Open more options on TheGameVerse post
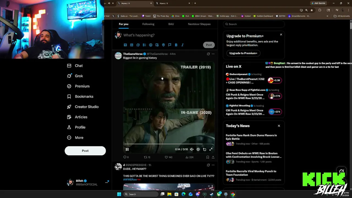352x198 pixels. [213, 54]
